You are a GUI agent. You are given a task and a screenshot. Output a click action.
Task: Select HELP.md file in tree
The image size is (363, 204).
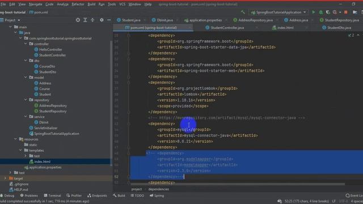coord(21,190)
